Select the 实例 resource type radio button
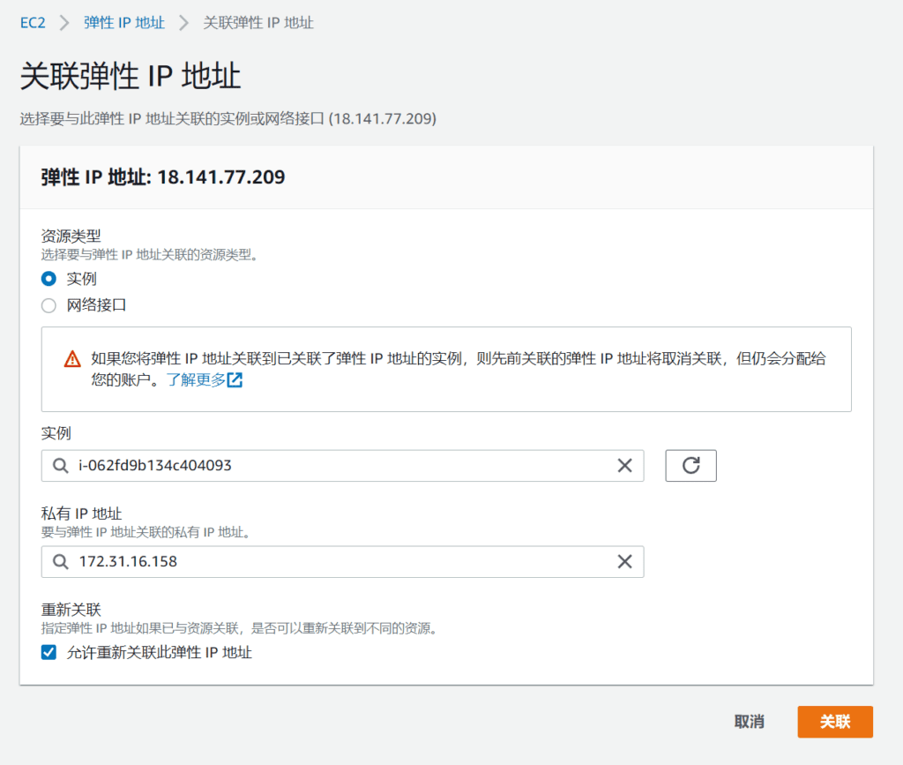 (x=49, y=278)
